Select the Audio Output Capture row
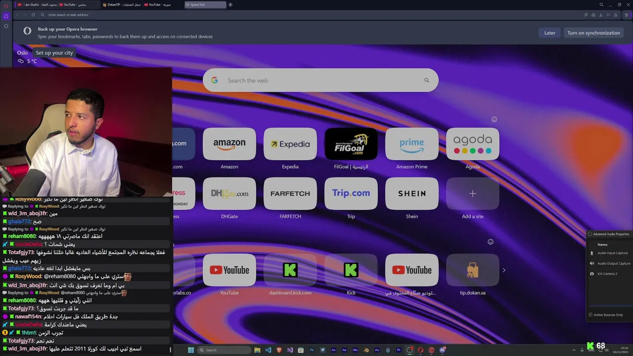633x356 pixels. [610, 264]
